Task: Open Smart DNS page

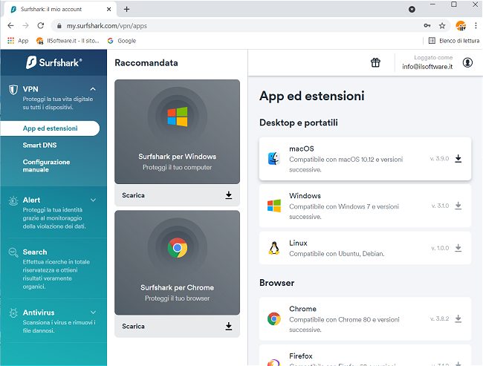Action: [x=39, y=145]
